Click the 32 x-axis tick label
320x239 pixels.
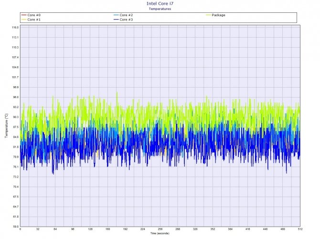(x=38, y=229)
